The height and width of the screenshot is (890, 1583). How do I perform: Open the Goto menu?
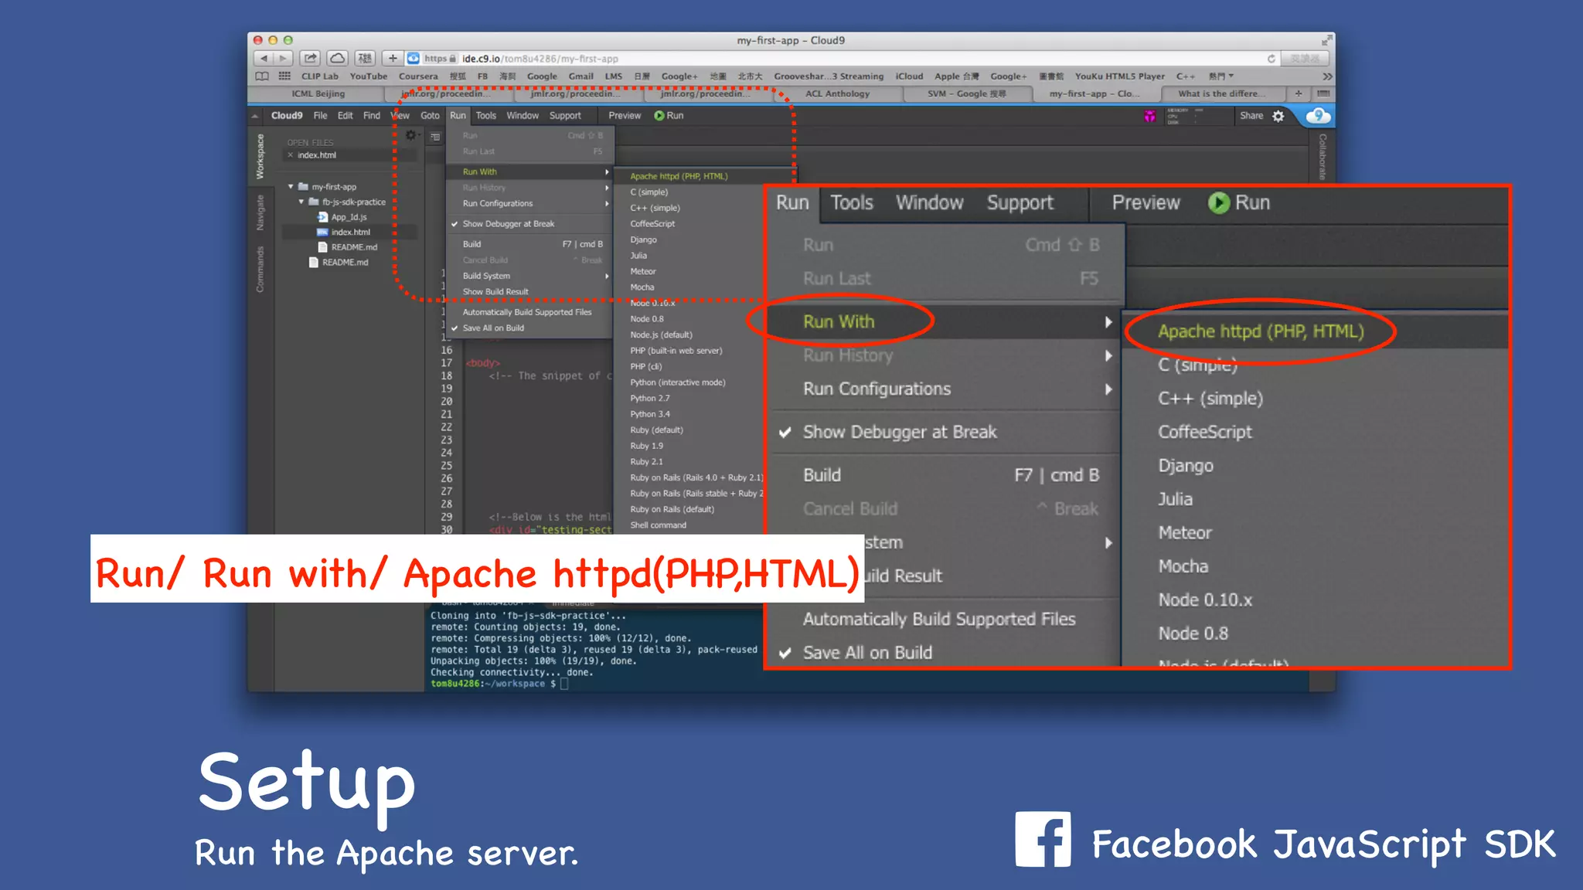click(x=430, y=116)
